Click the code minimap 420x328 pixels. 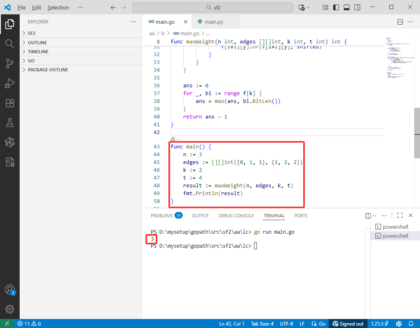tap(400, 58)
